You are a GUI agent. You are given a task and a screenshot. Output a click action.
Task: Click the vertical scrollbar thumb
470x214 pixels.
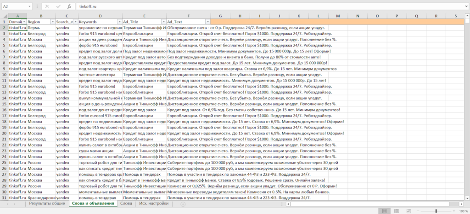467,21
